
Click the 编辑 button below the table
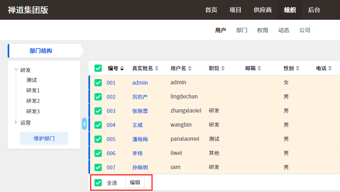click(x=135, y=182)
